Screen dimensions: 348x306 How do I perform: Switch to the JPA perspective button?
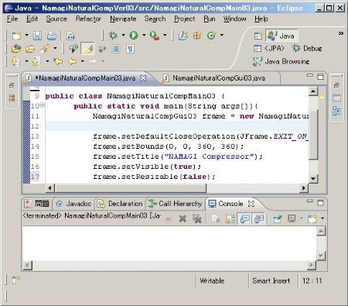pos(269,48)
